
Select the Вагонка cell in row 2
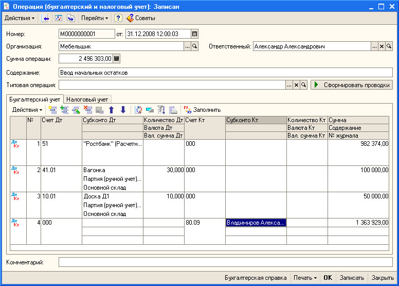click(x=113, y=170)
